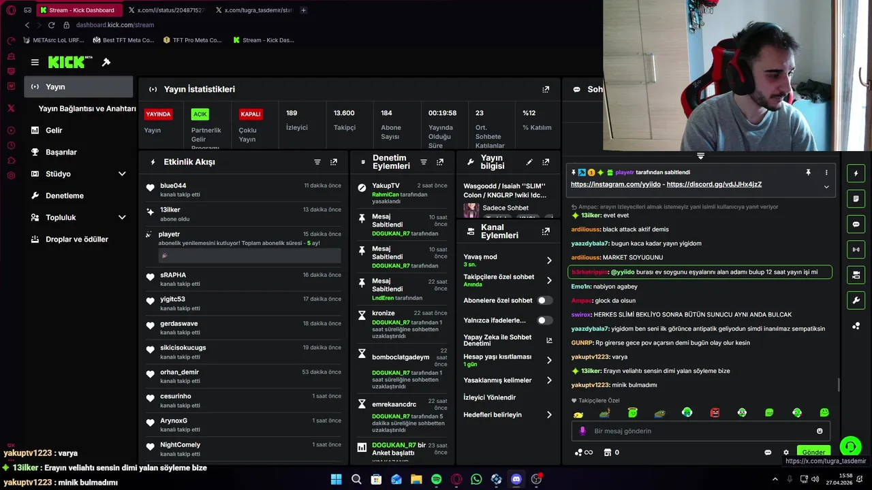Open Yasaklanmış kelimeler settings
Screen dimensions: 872x490
pos(549,380)
